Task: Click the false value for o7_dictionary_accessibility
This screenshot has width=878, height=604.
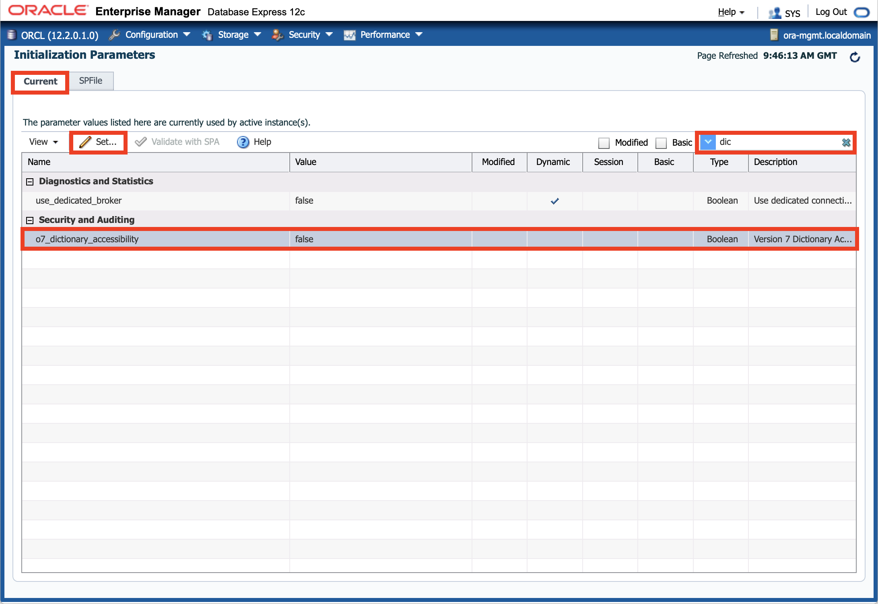Action: (304, 239)
